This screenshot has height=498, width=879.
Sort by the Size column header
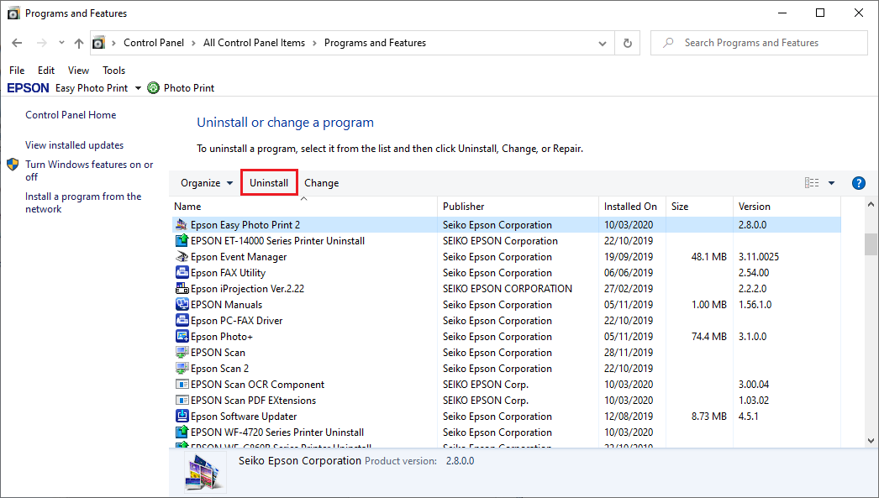pos(699,207)
